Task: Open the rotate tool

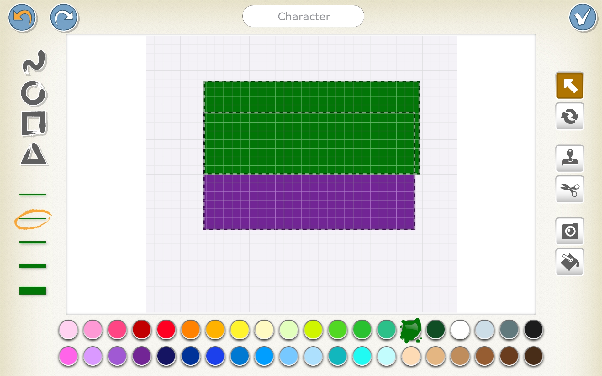Action: click(570, 116)
